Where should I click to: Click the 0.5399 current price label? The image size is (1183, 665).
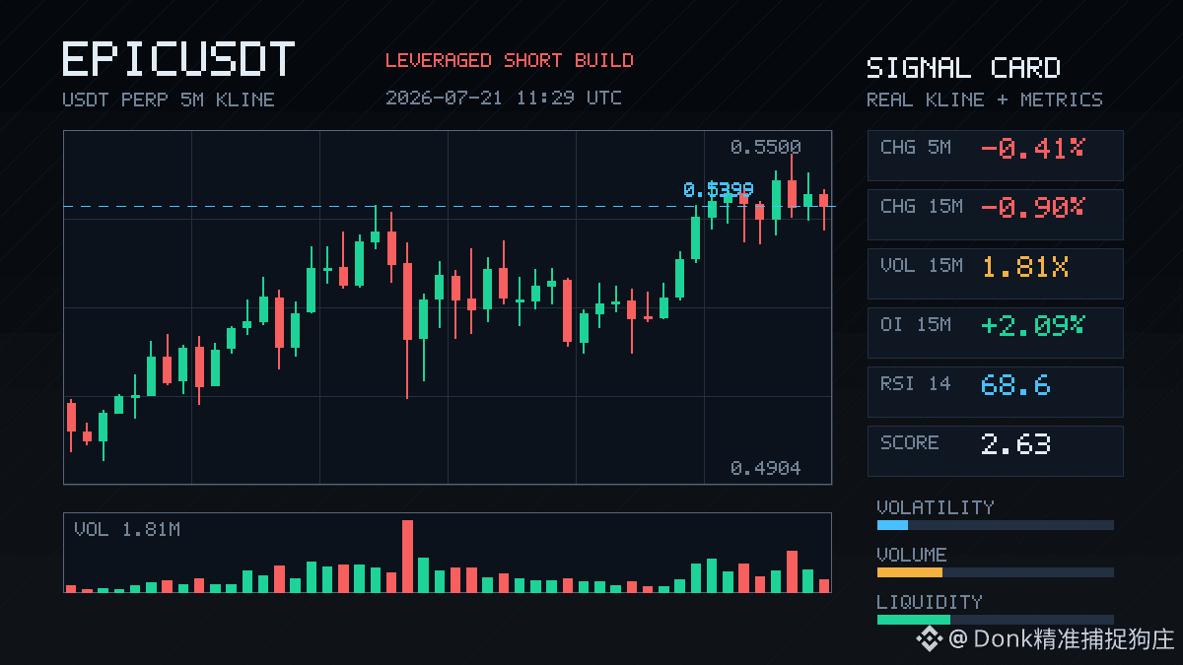pos(718,189)
